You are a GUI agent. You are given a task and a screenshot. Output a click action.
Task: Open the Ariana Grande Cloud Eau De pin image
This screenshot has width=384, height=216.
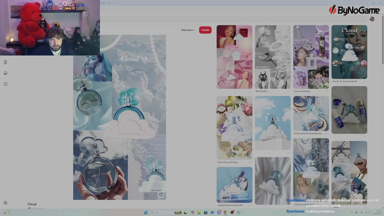(311, 113)
